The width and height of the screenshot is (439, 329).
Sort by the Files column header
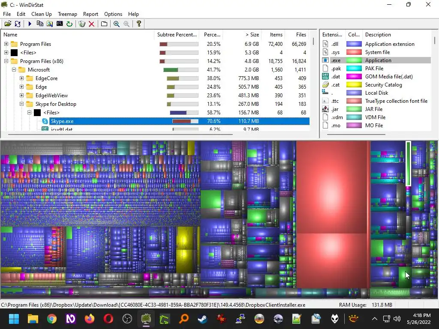click(298, 35)
